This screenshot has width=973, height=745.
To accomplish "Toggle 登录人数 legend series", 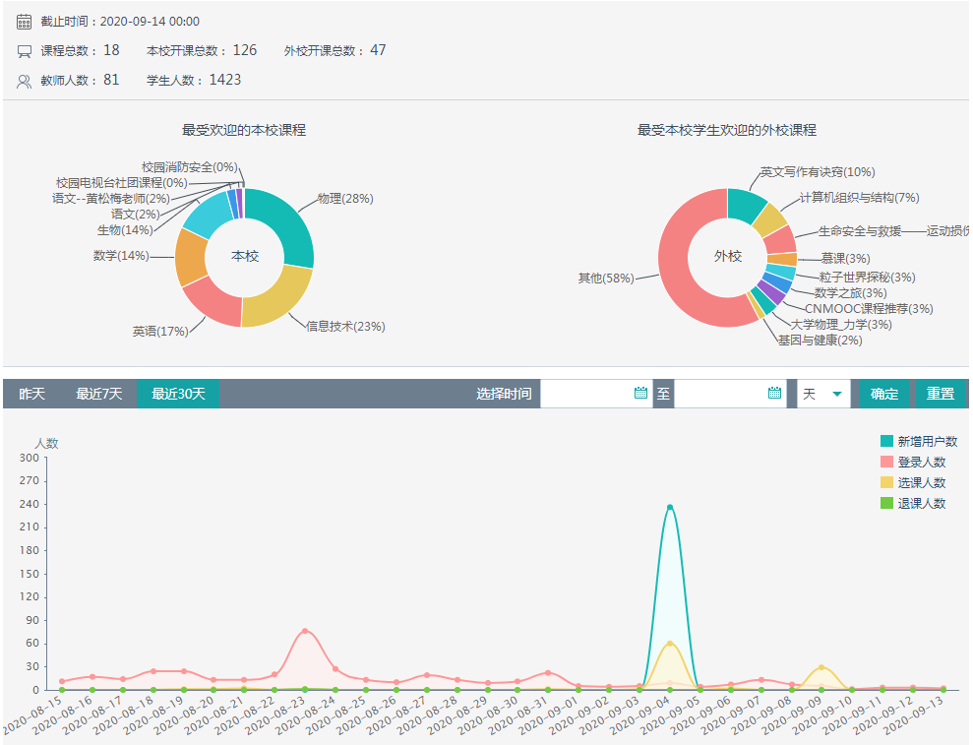I will (913, 463).
